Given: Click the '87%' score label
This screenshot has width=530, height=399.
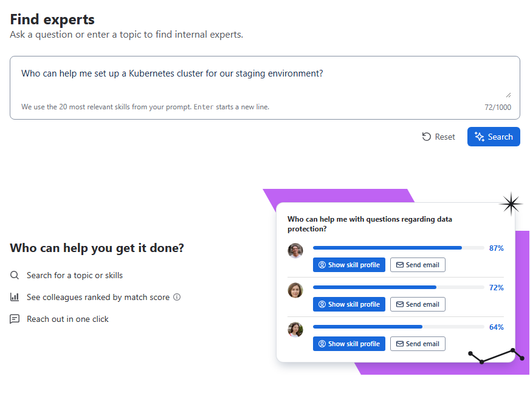Looking at the screenshot, I should click(496, 248).
